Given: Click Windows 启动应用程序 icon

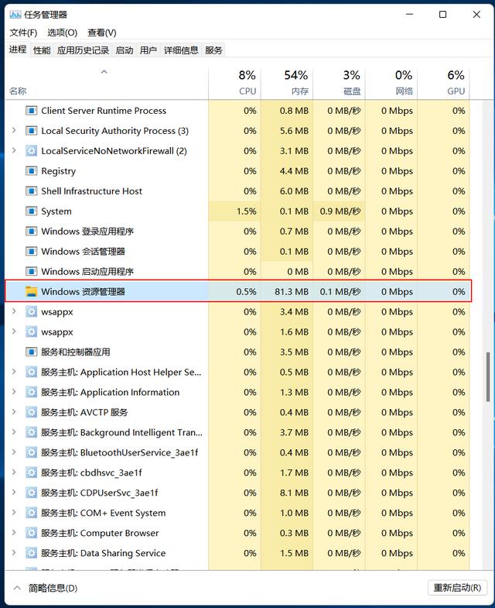Looking at the screenshot, I should pyautogui.click(x=31, y=271).
